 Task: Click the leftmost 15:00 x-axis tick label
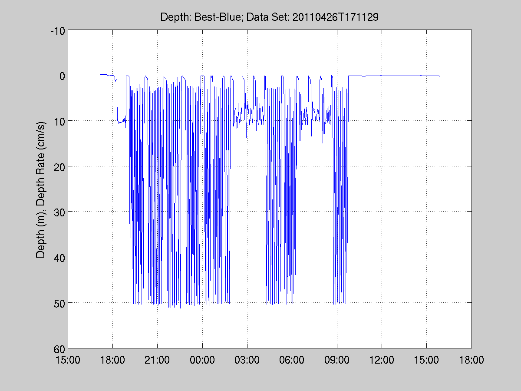tap(68, 360)
